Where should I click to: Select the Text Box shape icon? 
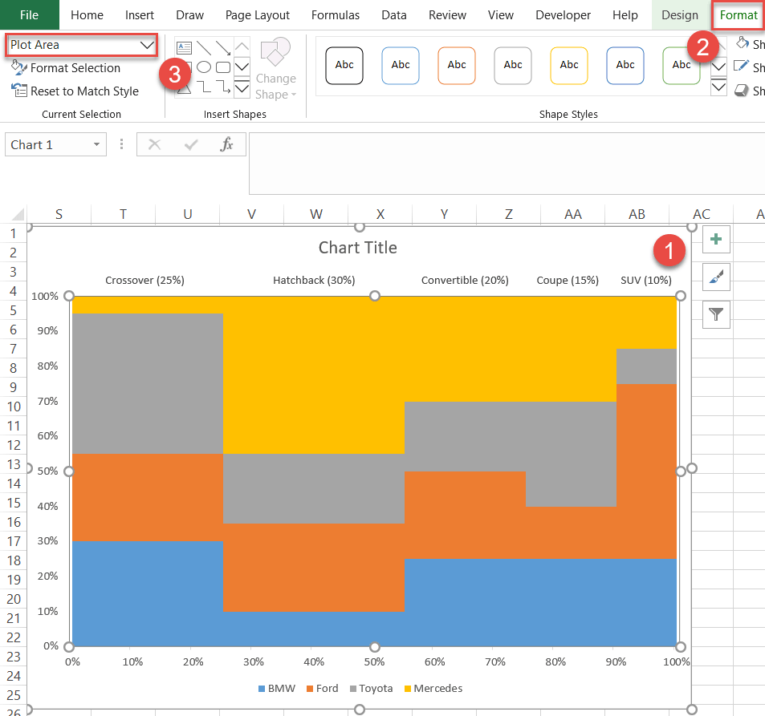(184, 48)
